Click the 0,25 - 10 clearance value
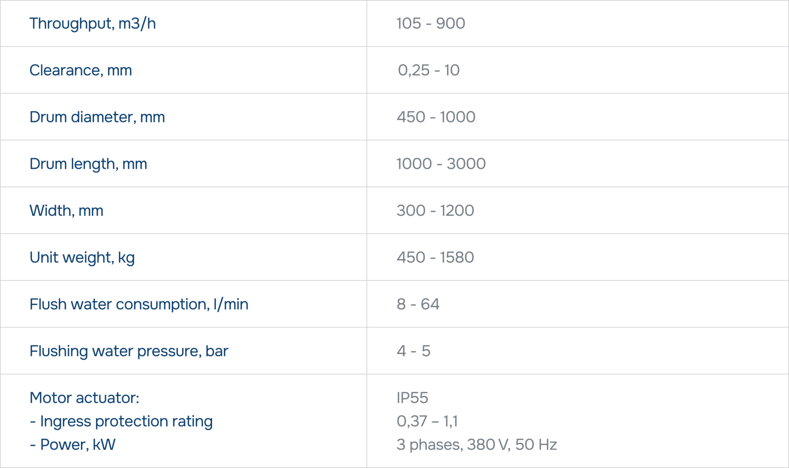The width and height of the screenshot is (789, 468). pyautogui.click(x=428, y=70)
